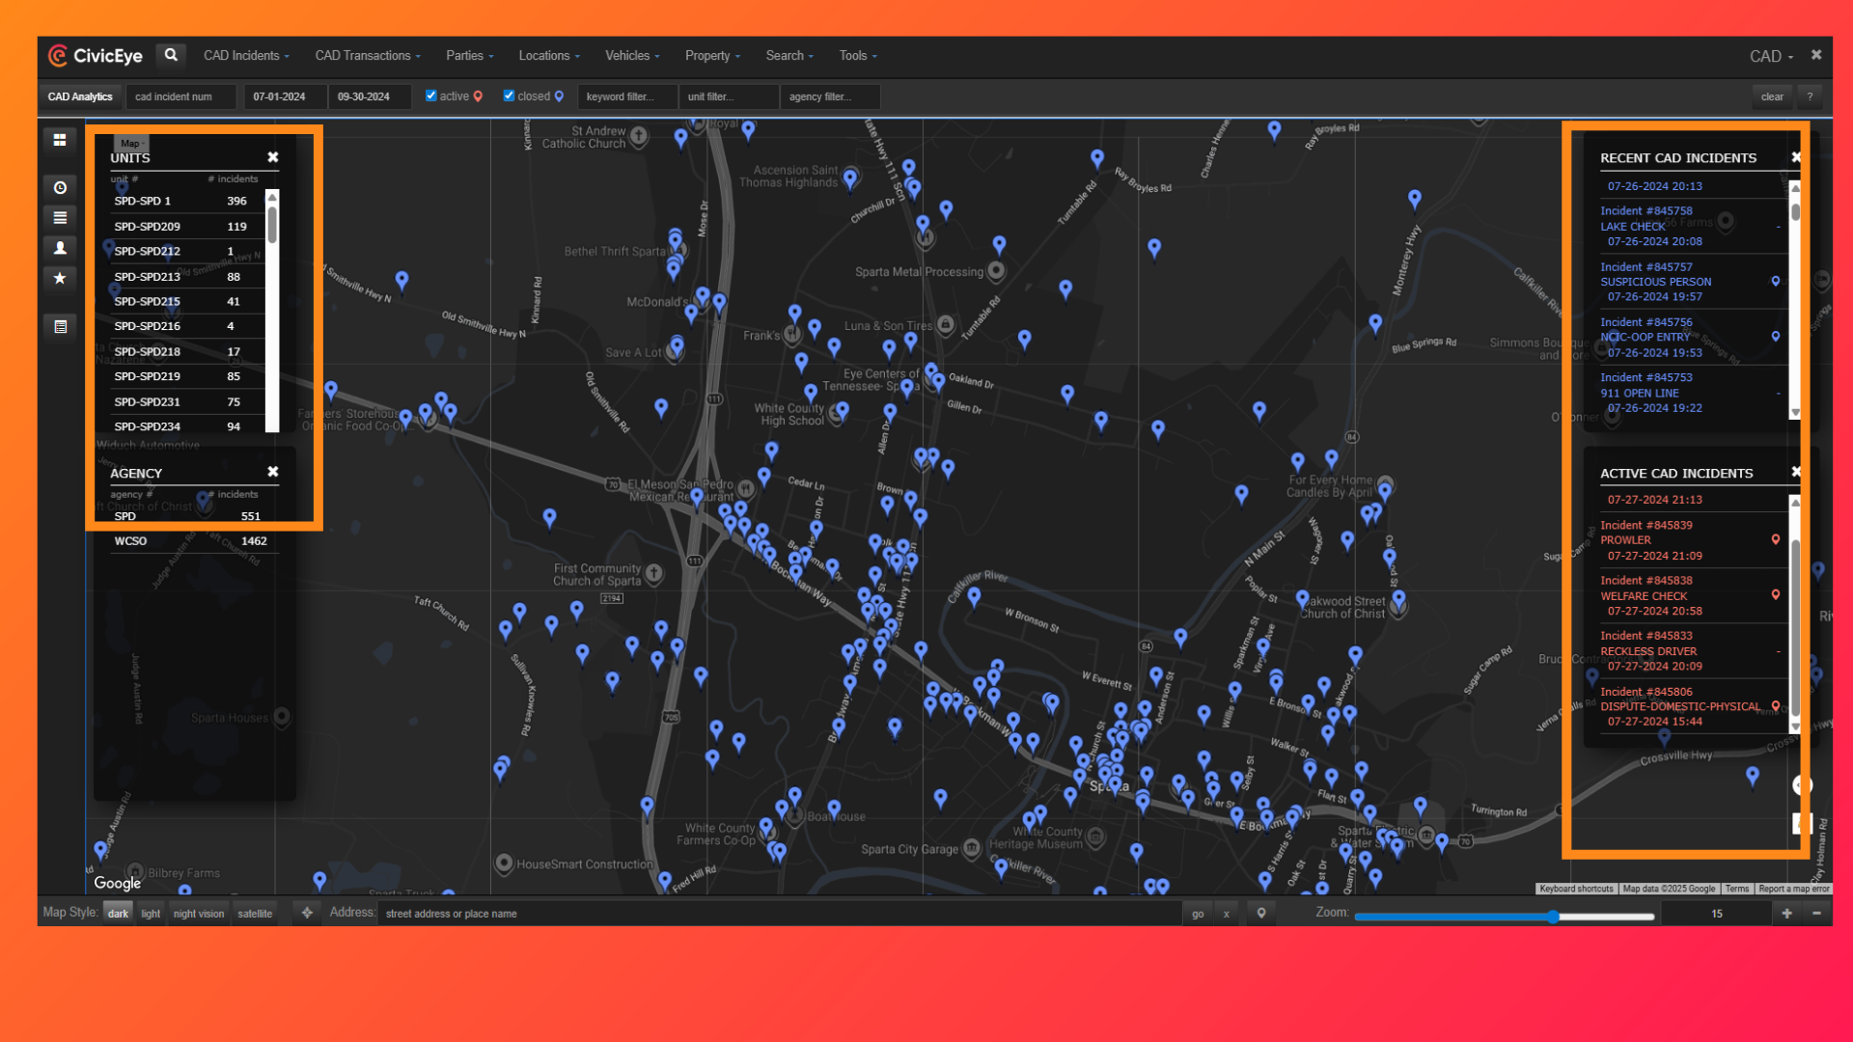The height and width of the screenshot is (1042, 1853).
Task: Close the Recent CAD Incidents panel
Action: [1796, 157]
